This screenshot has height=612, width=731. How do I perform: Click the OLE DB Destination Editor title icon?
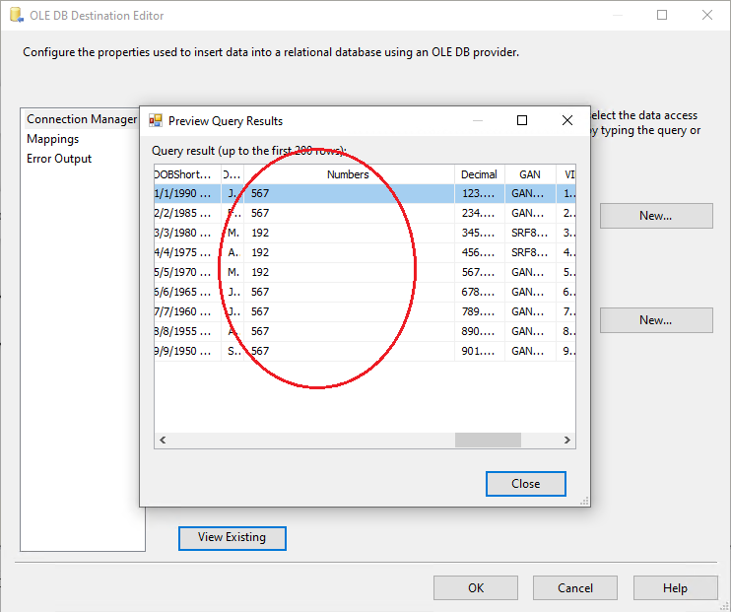click(15, 16)
